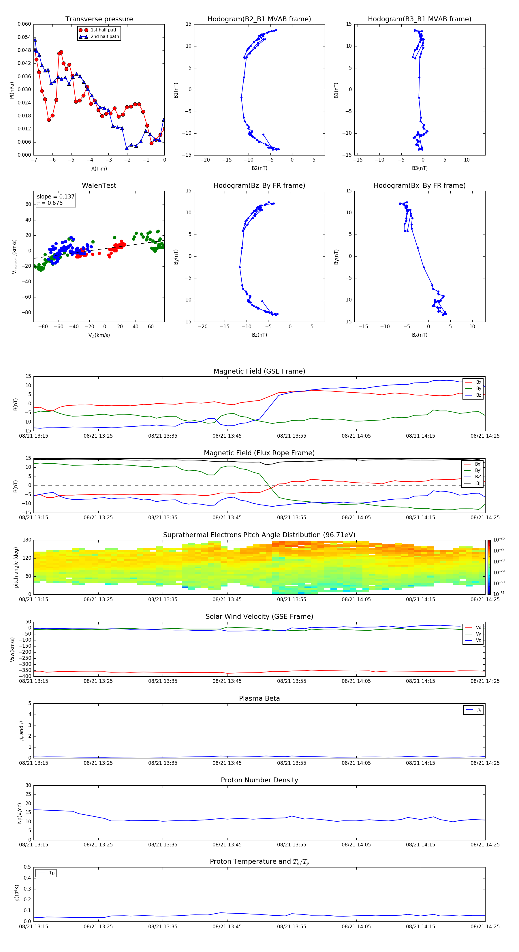Click 'Magnetic Field (GSE Frame)' title
The image size is (519, 952).
tap(259, 371)
